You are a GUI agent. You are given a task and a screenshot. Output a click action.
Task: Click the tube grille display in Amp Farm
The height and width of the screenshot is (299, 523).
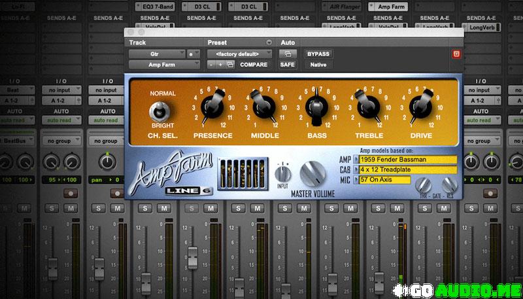243,173
